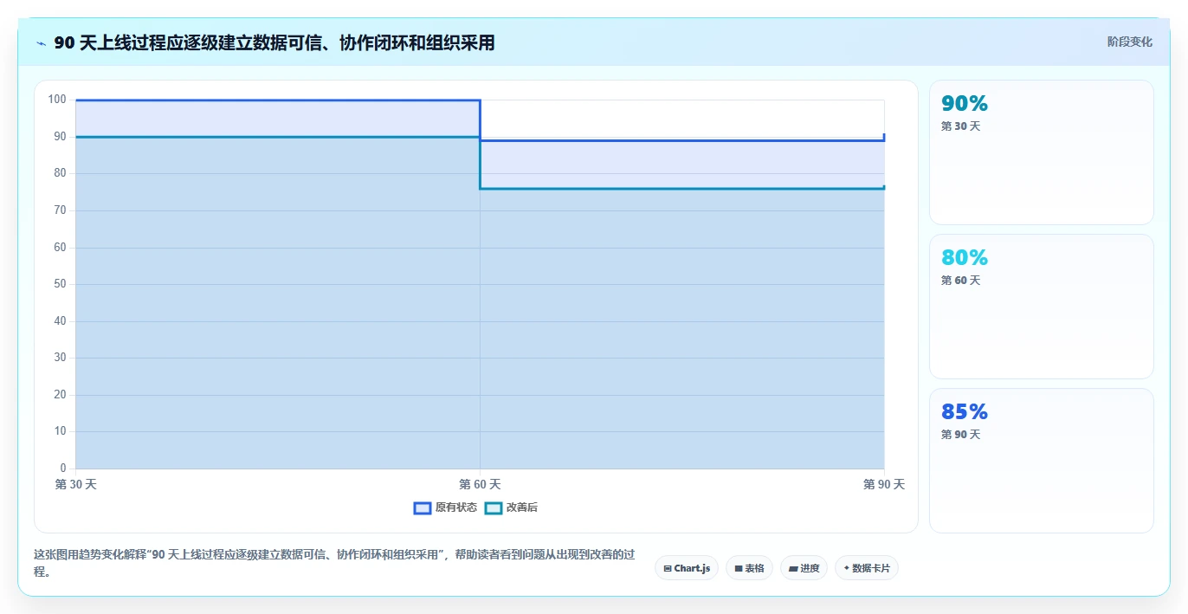
Task: Click the 第 30 天 x-axis label
Action: [76, 485]
